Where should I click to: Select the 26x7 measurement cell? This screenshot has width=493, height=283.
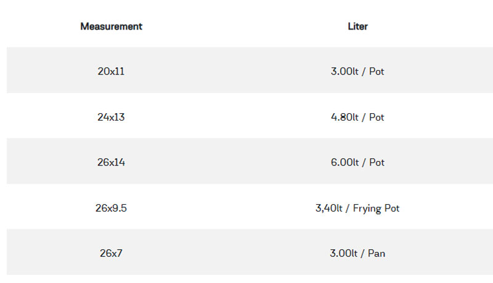click(111, 253)
